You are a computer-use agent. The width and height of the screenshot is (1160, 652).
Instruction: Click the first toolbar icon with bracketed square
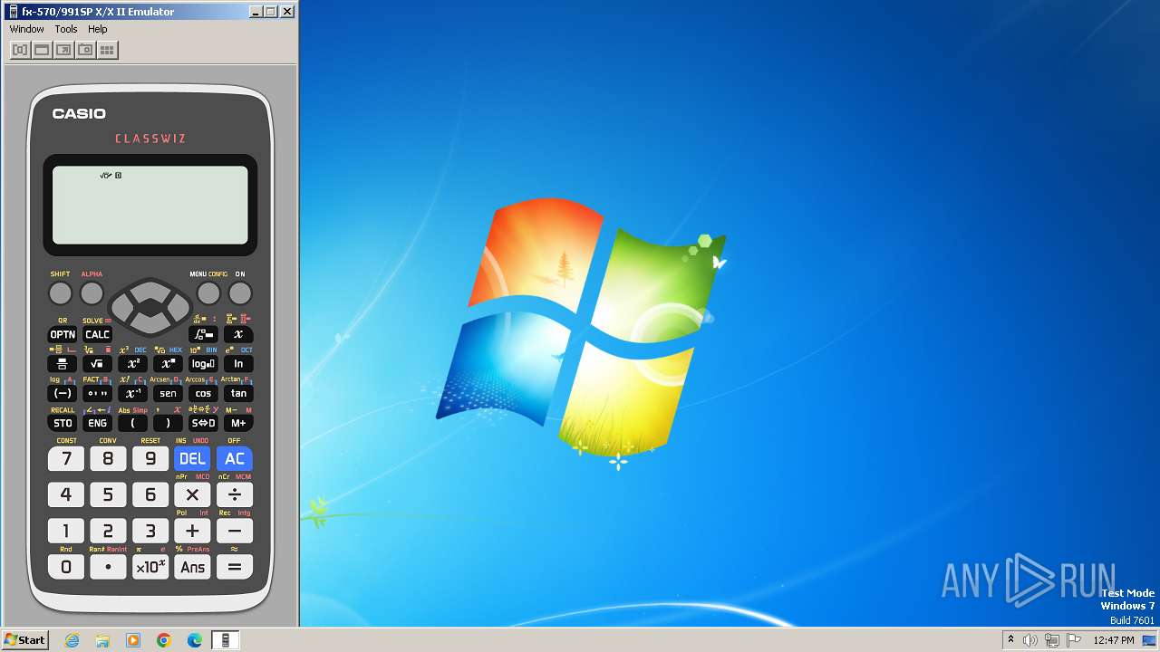pyautogui.click(x=20, y=50)
